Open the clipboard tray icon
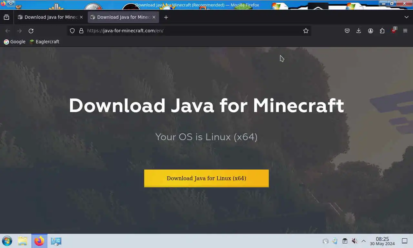The height and width of the screenshot is (248, 413). pos(345,241)
